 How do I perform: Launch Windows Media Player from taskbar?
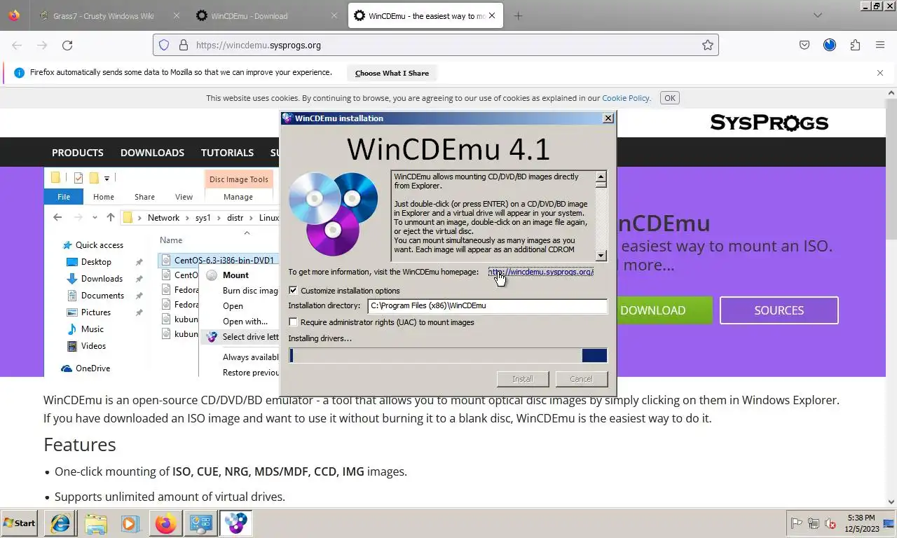point(130,523)
